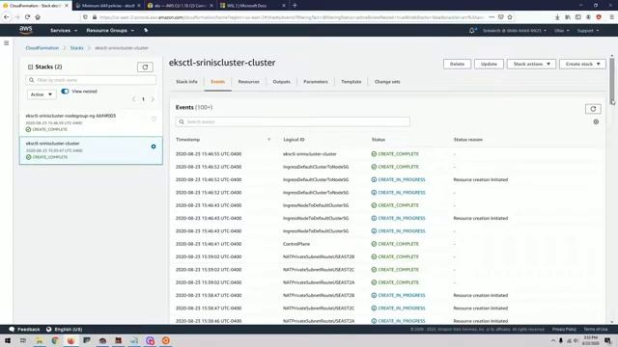
Task: Open the Support dropdown menu
Action: tap(588, 30)
